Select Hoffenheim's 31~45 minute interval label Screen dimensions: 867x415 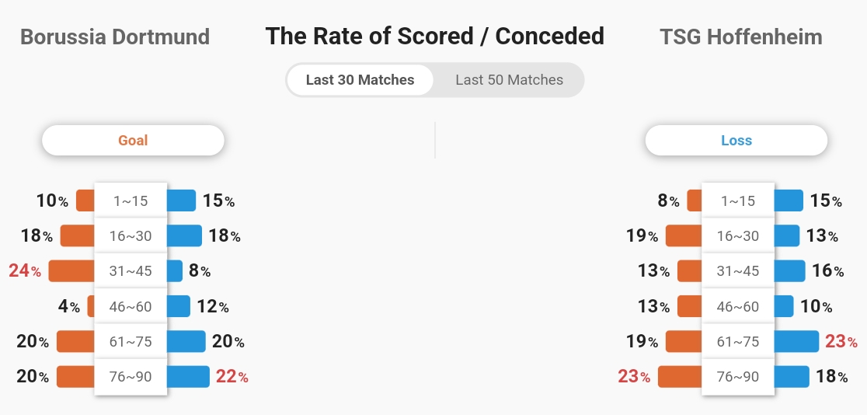click(x=737, y=271)
